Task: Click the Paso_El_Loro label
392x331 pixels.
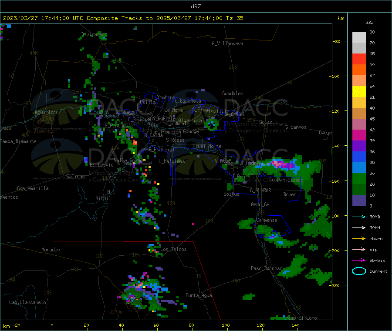Action: pos(301,318)
